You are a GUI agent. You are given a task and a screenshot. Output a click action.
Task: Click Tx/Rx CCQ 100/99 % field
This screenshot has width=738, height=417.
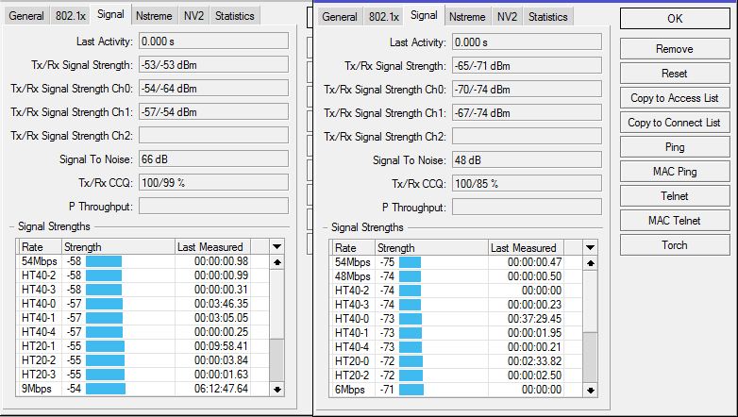tap(213, 182)
